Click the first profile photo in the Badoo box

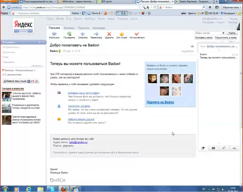coord(152,79)
